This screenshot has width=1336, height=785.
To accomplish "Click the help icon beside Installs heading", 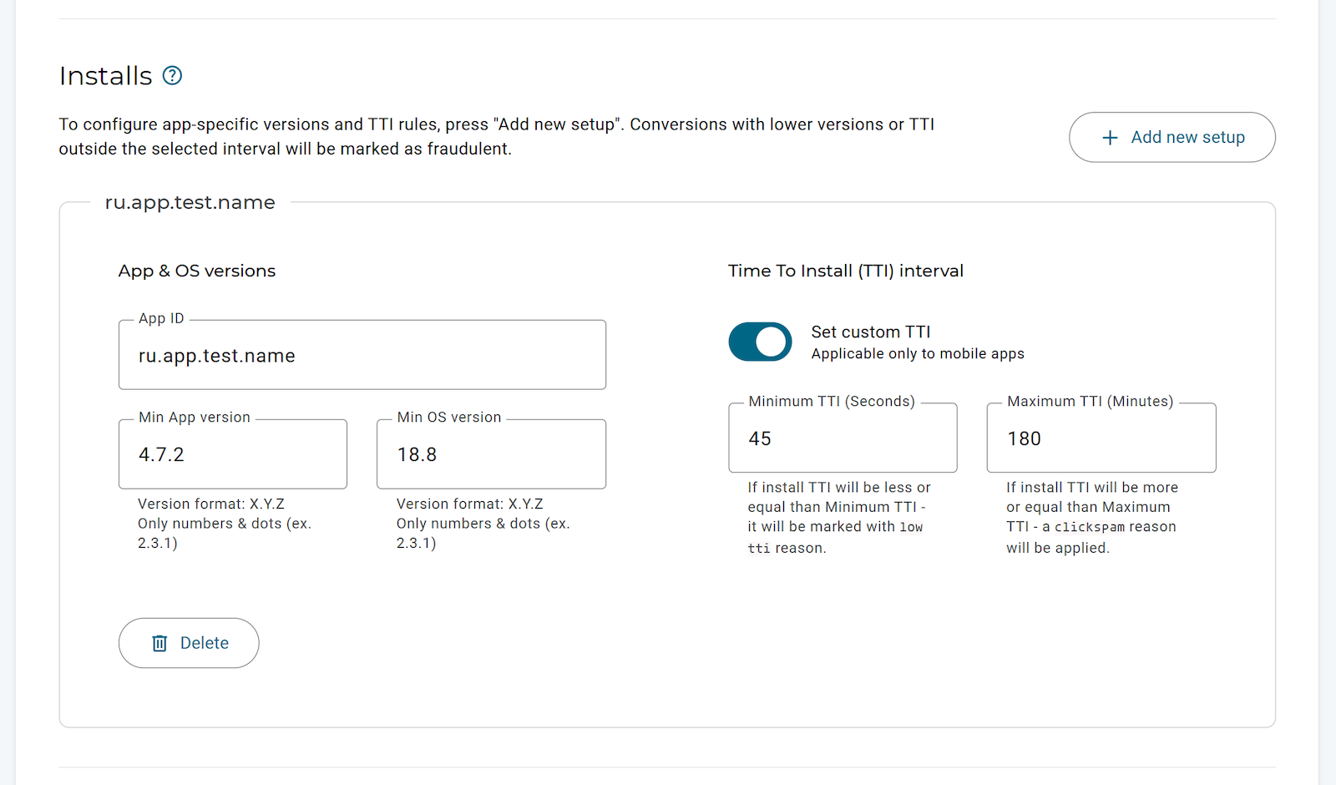I will (x=172, y=76).
